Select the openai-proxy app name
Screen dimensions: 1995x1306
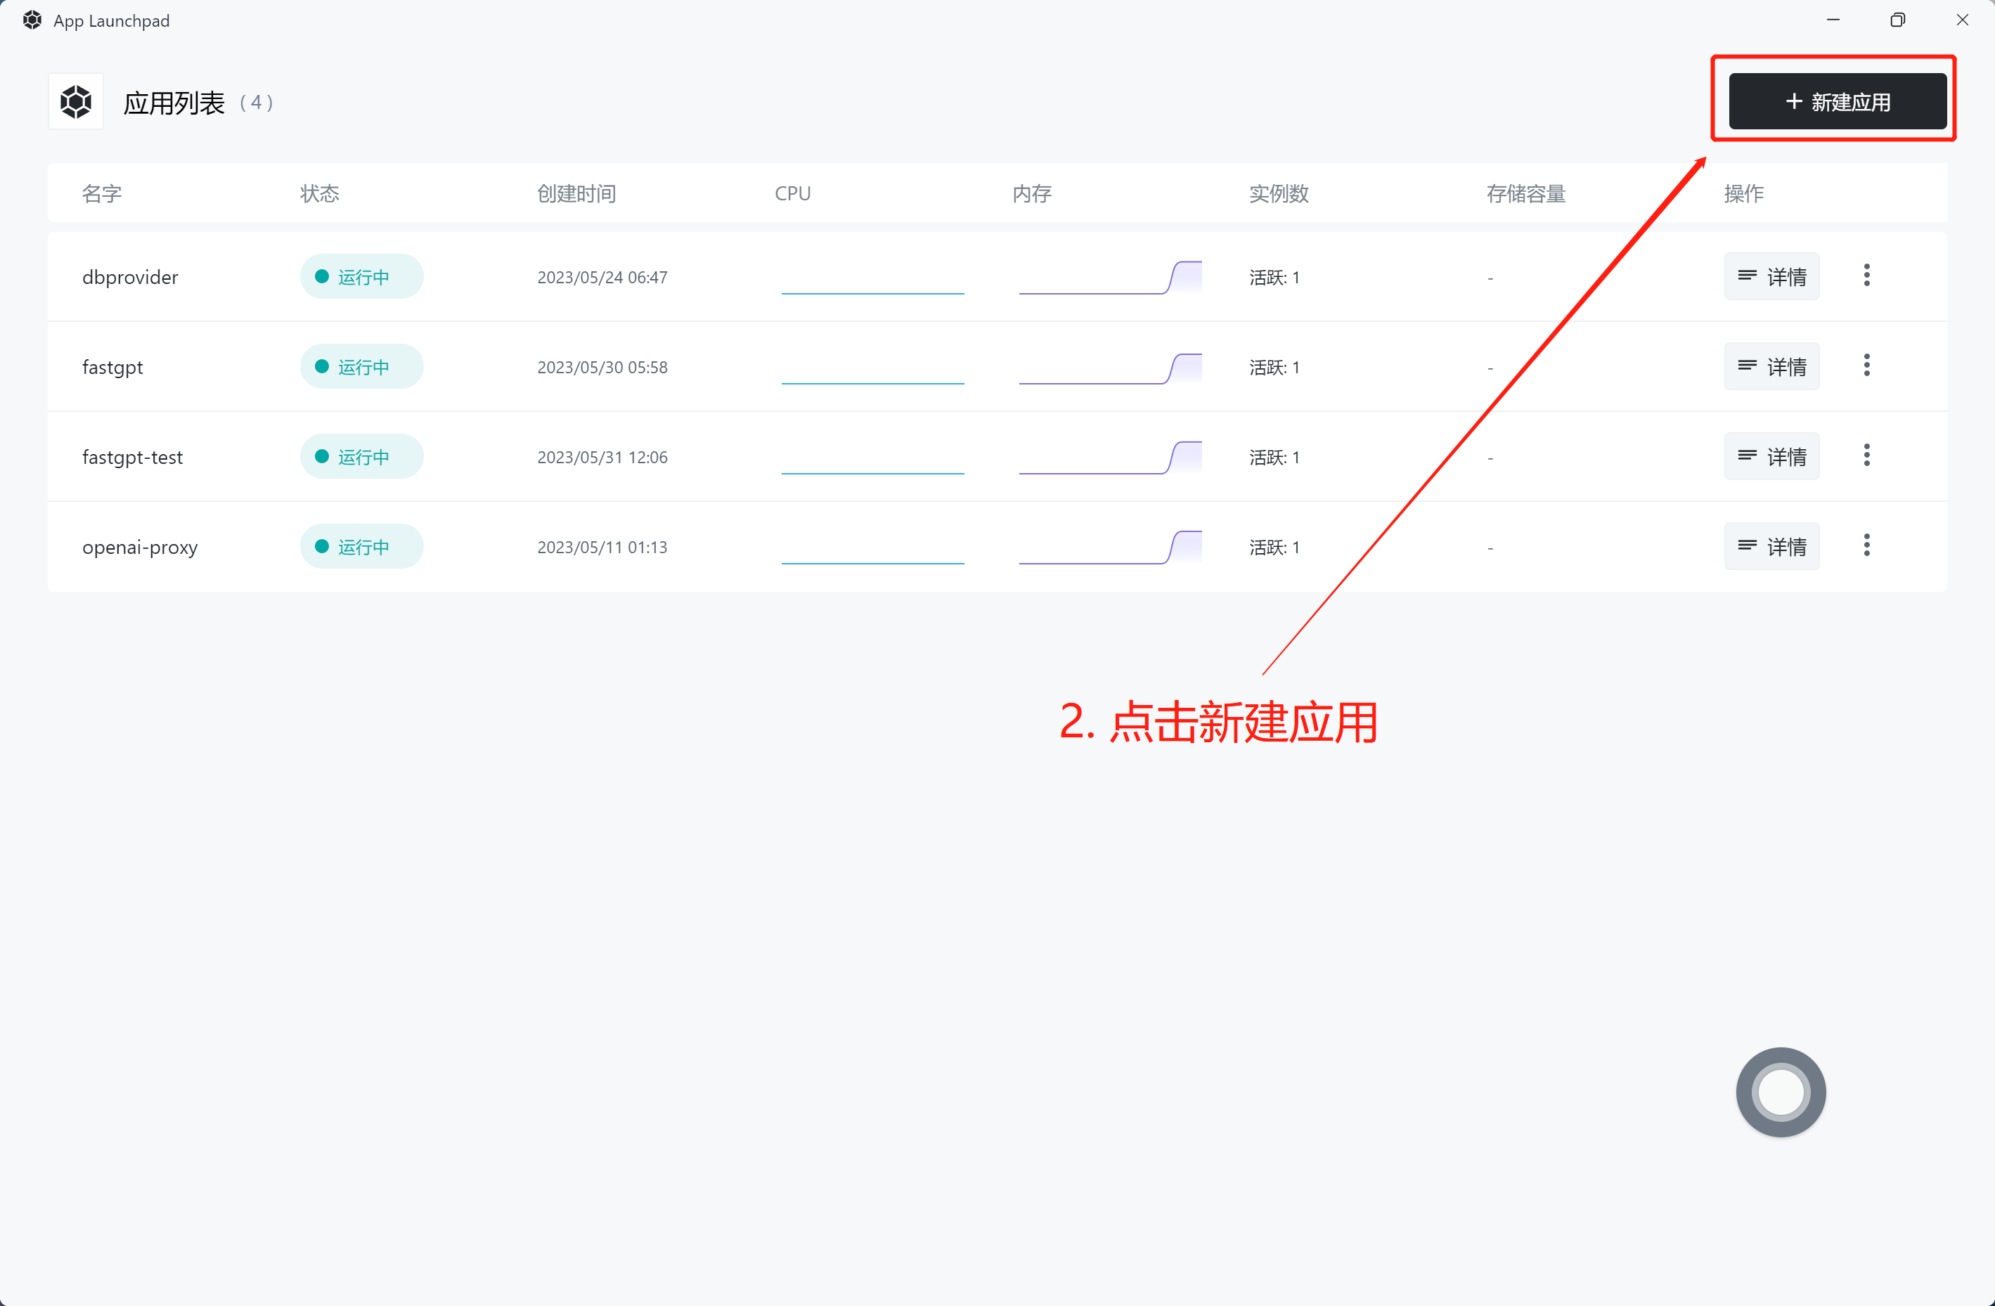pyautogui.click(x=140, y=548)
